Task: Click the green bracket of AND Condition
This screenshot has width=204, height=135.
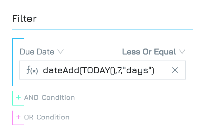Action: pos(12,98)
